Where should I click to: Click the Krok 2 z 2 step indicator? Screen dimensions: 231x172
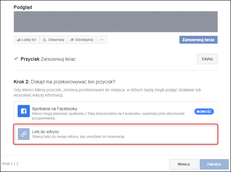tap(11, 164)
